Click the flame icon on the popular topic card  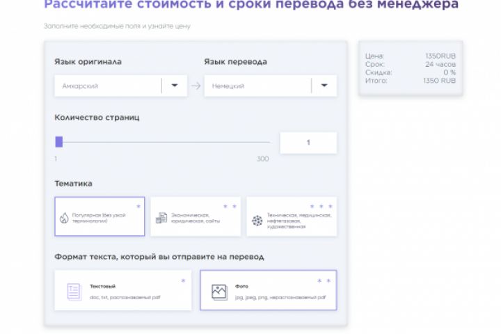pos(64,218)
